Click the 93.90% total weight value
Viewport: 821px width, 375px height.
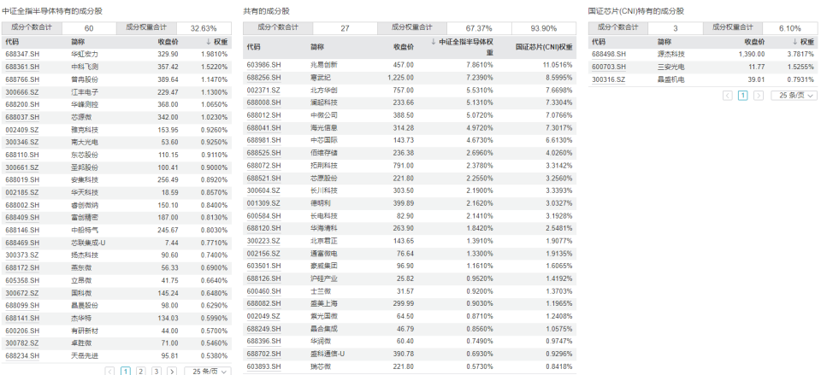tap(544, 28)
